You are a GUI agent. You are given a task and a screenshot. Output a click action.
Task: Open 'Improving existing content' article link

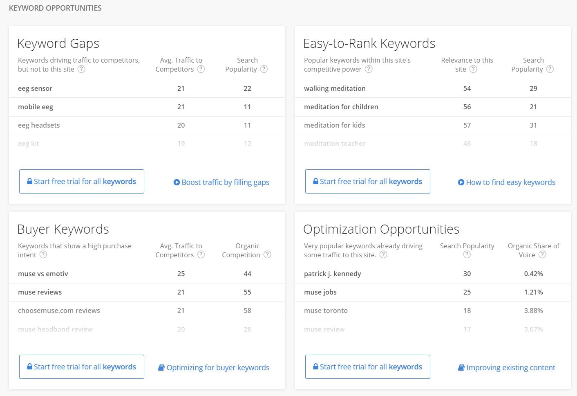coord(507,367)
